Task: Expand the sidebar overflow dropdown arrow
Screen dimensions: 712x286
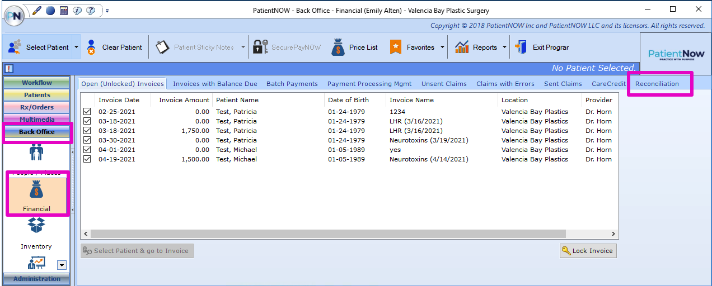Action: click(62, 265)
